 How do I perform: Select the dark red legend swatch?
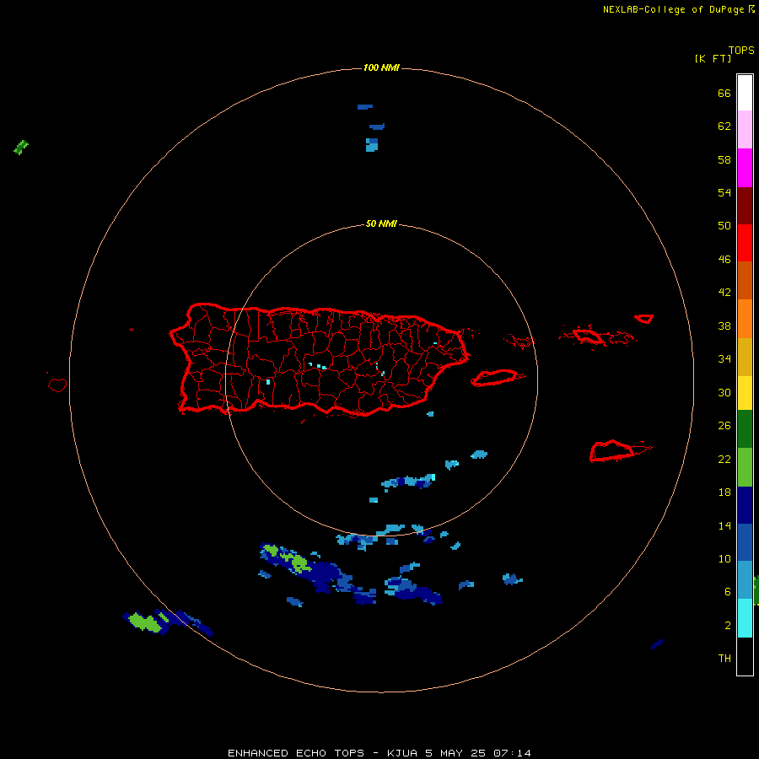pyautogui.click(x=745, y=205)
